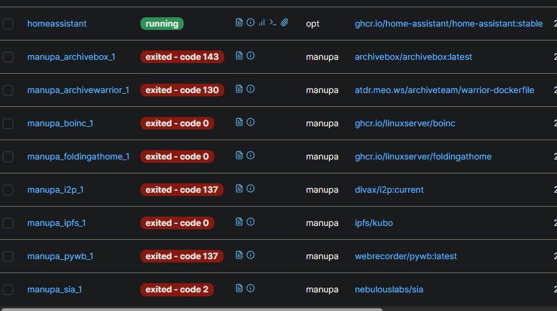Open image ghcr.io/home-assistant/home-assistant:stable

tap(449, 24)
